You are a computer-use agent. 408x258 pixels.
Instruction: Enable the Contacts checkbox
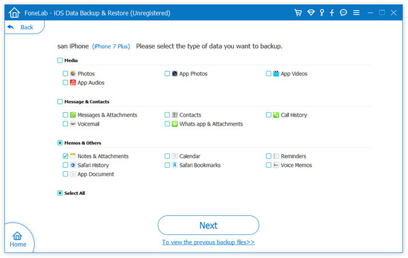click(x=167, y=115)
